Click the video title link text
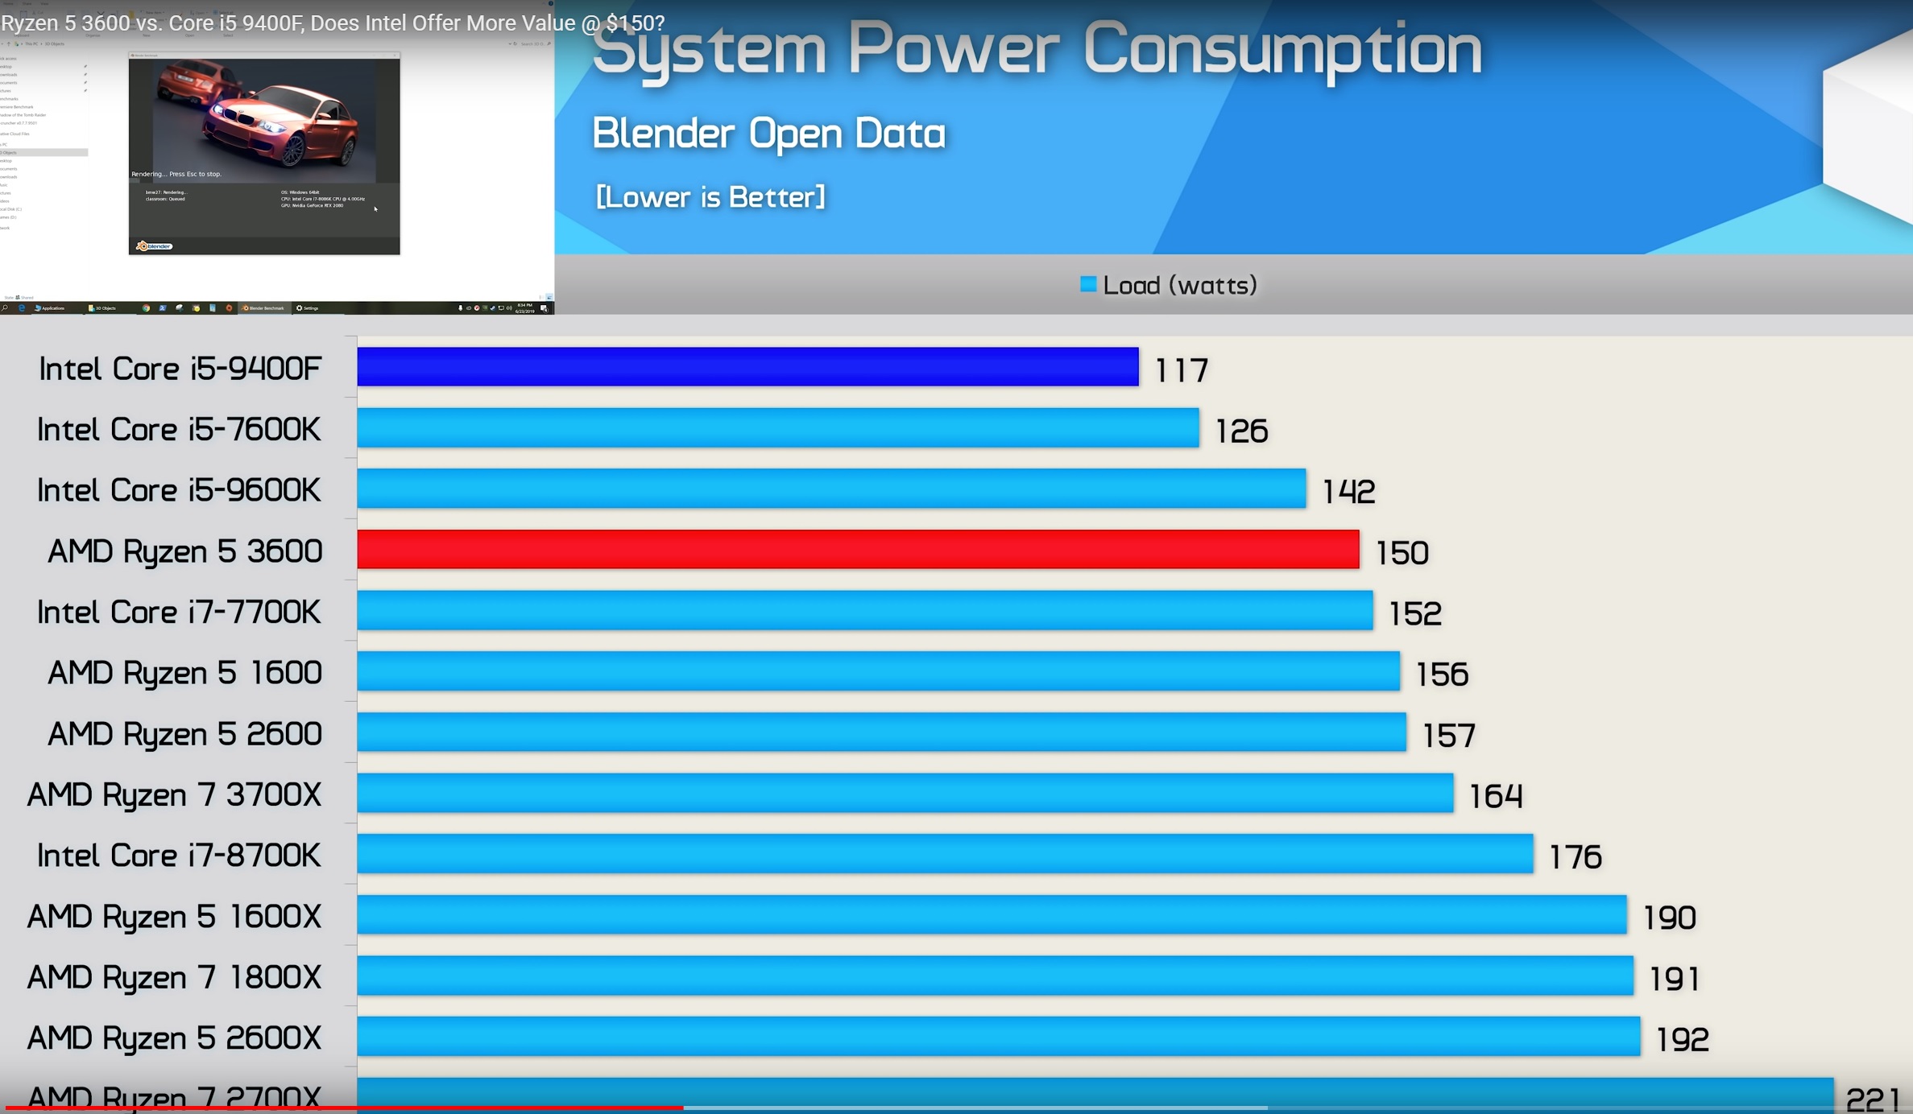Screen dimensions: 1913x1114 pyautogui.click(x=332, y=23)
